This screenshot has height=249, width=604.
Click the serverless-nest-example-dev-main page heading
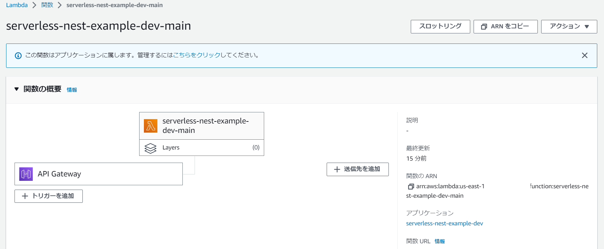[x=99, y=26]
